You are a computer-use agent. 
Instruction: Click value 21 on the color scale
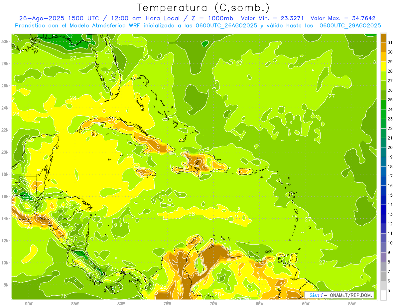390,138
